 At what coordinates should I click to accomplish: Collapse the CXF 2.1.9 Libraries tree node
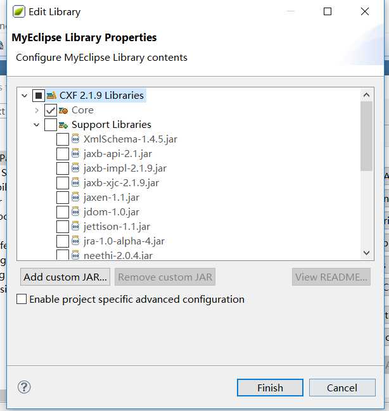[x=25, y=96]
